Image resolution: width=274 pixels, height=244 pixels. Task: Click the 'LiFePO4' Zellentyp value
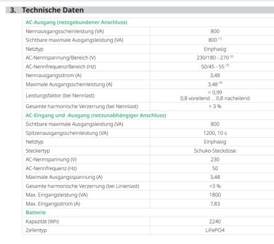[215, 230]
